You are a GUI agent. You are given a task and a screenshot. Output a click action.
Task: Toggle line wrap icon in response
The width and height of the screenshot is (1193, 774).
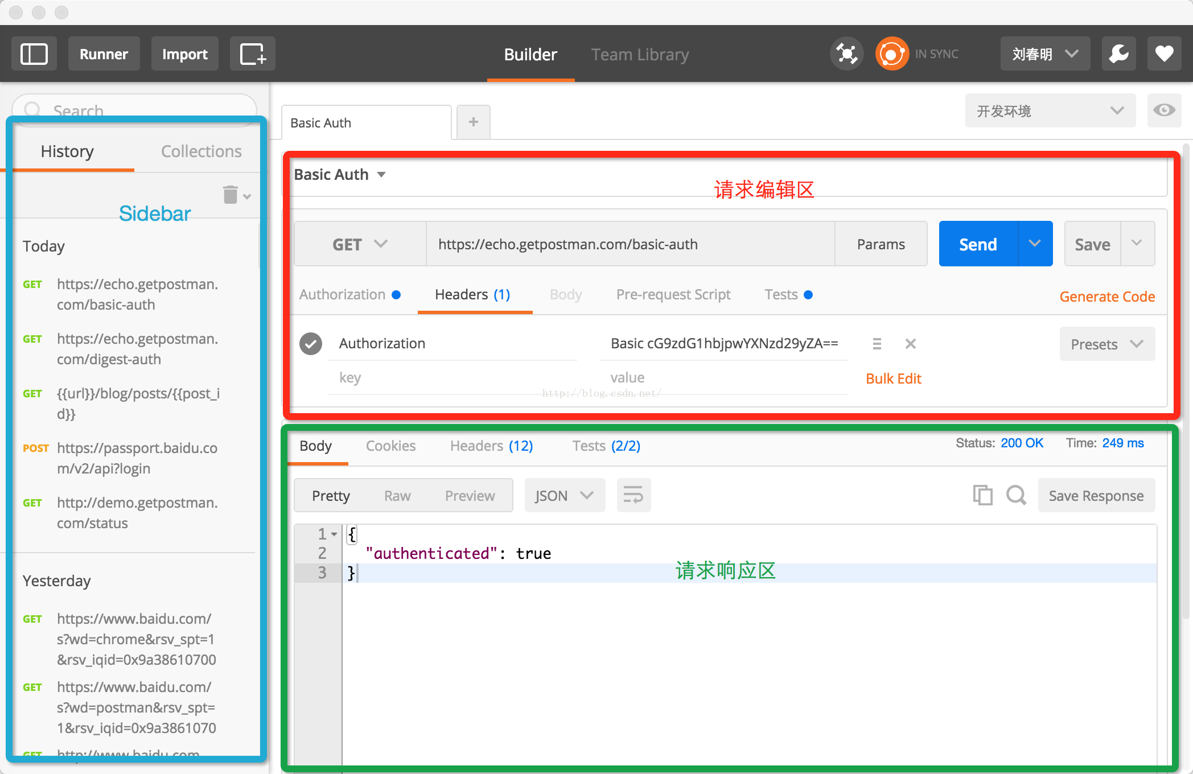coord(633,495)
